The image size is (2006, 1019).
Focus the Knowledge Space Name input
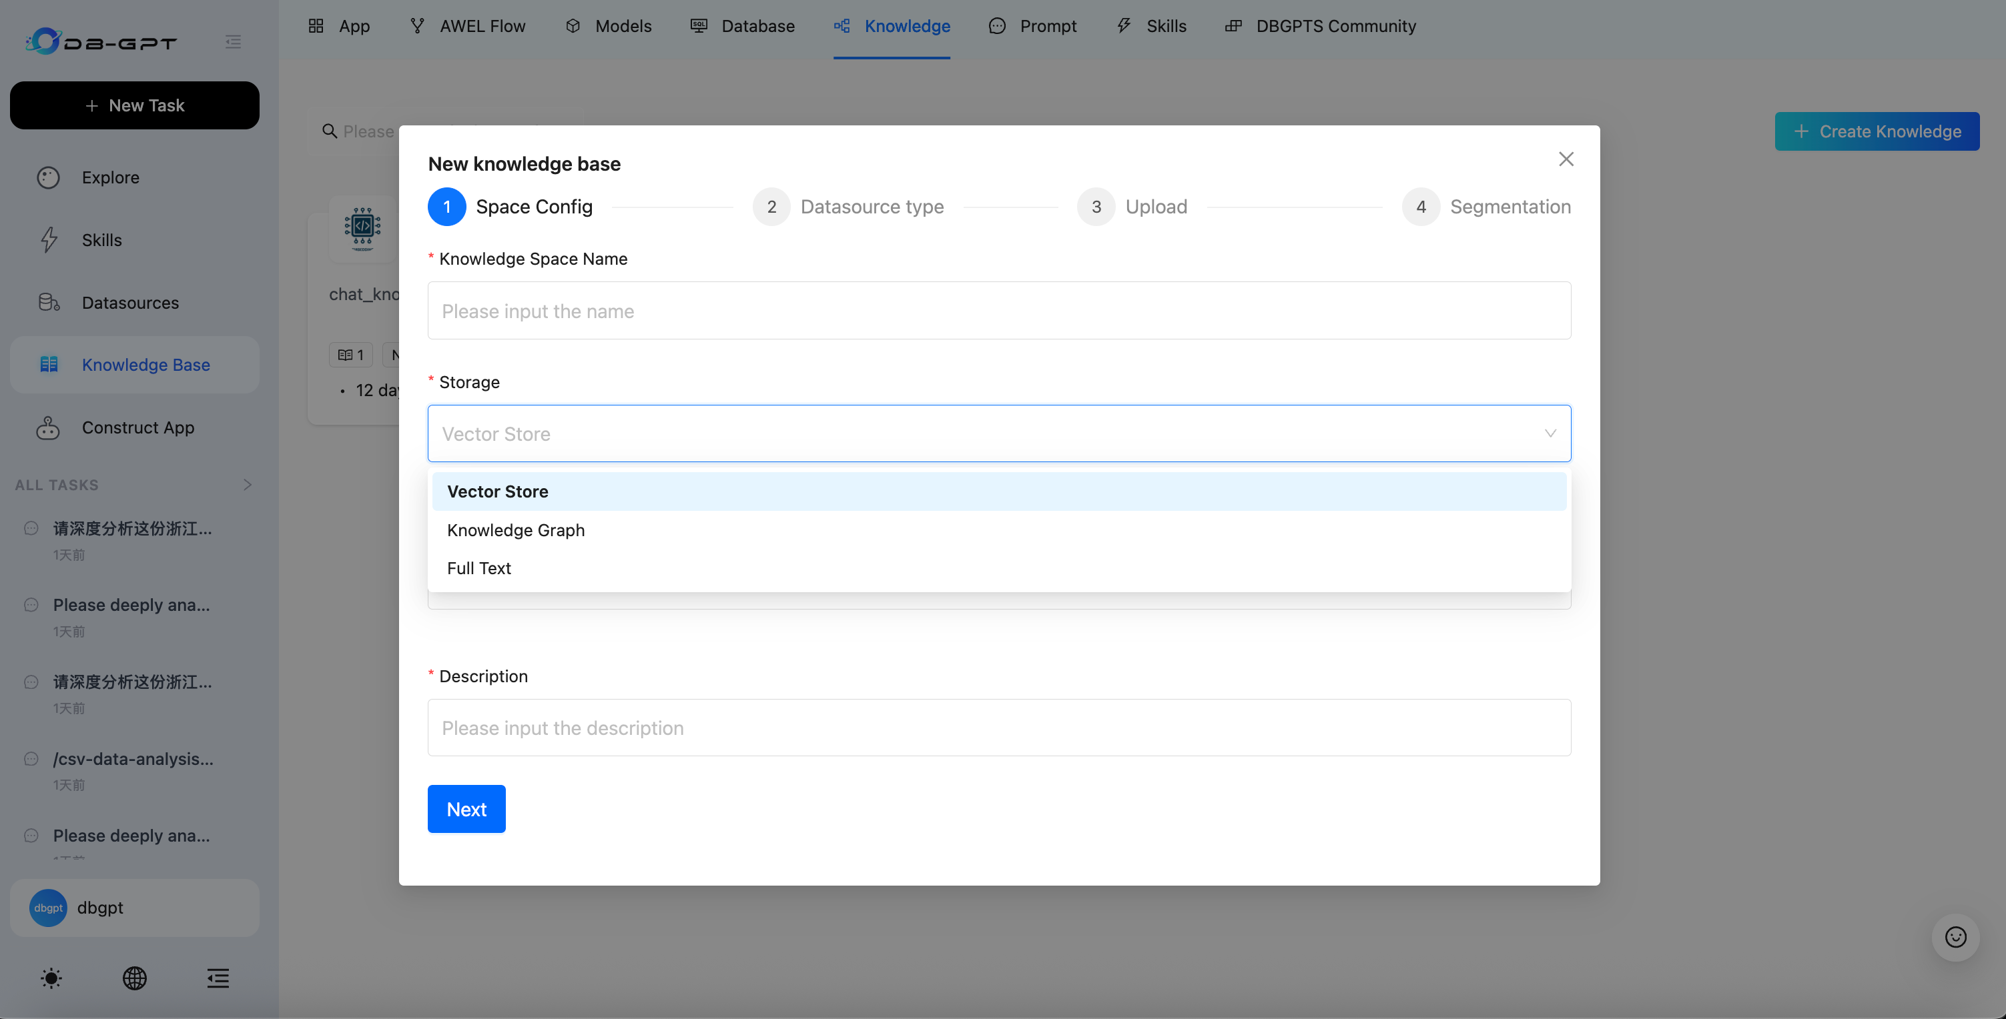coord(998,311)
